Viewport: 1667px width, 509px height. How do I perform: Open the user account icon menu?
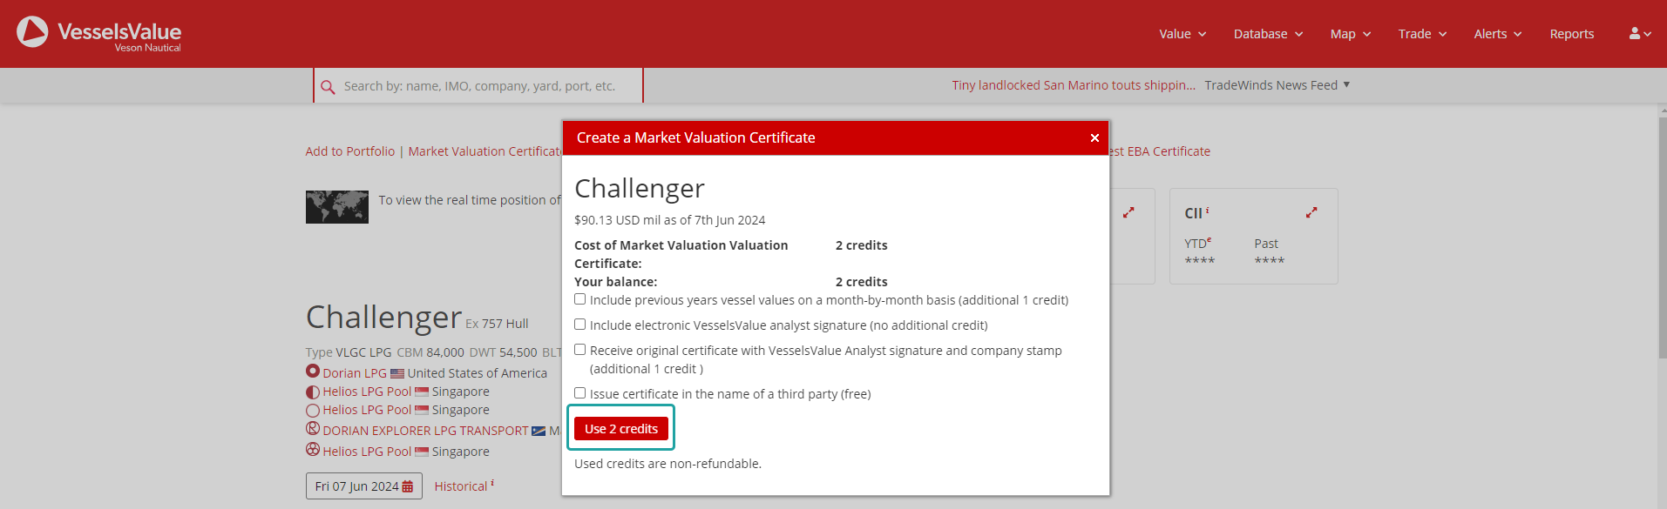click(1640, 34)
